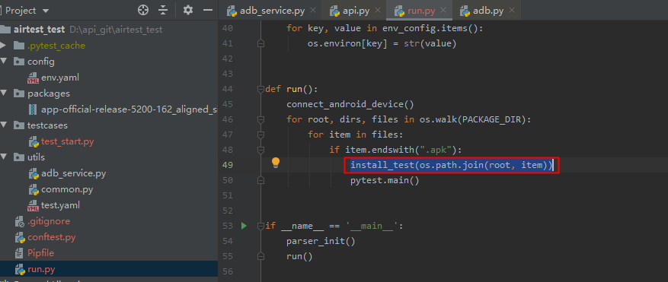Image resolution: width=668 pixels, height=282 pixels.
Task: Collapse the packages folder
Action: click(x=4, y=93)
